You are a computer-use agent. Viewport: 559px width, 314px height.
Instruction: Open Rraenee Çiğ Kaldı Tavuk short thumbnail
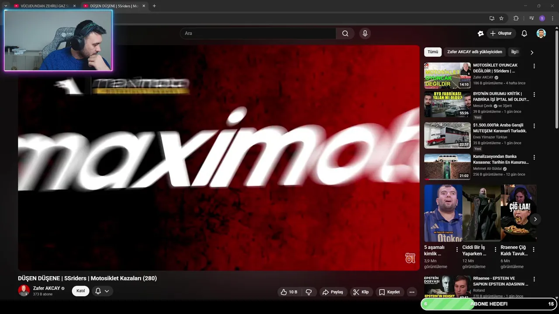pos(518,213)
